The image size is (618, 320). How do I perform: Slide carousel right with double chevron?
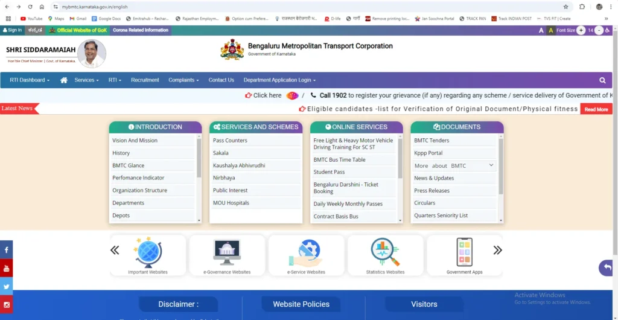(498, 250)
